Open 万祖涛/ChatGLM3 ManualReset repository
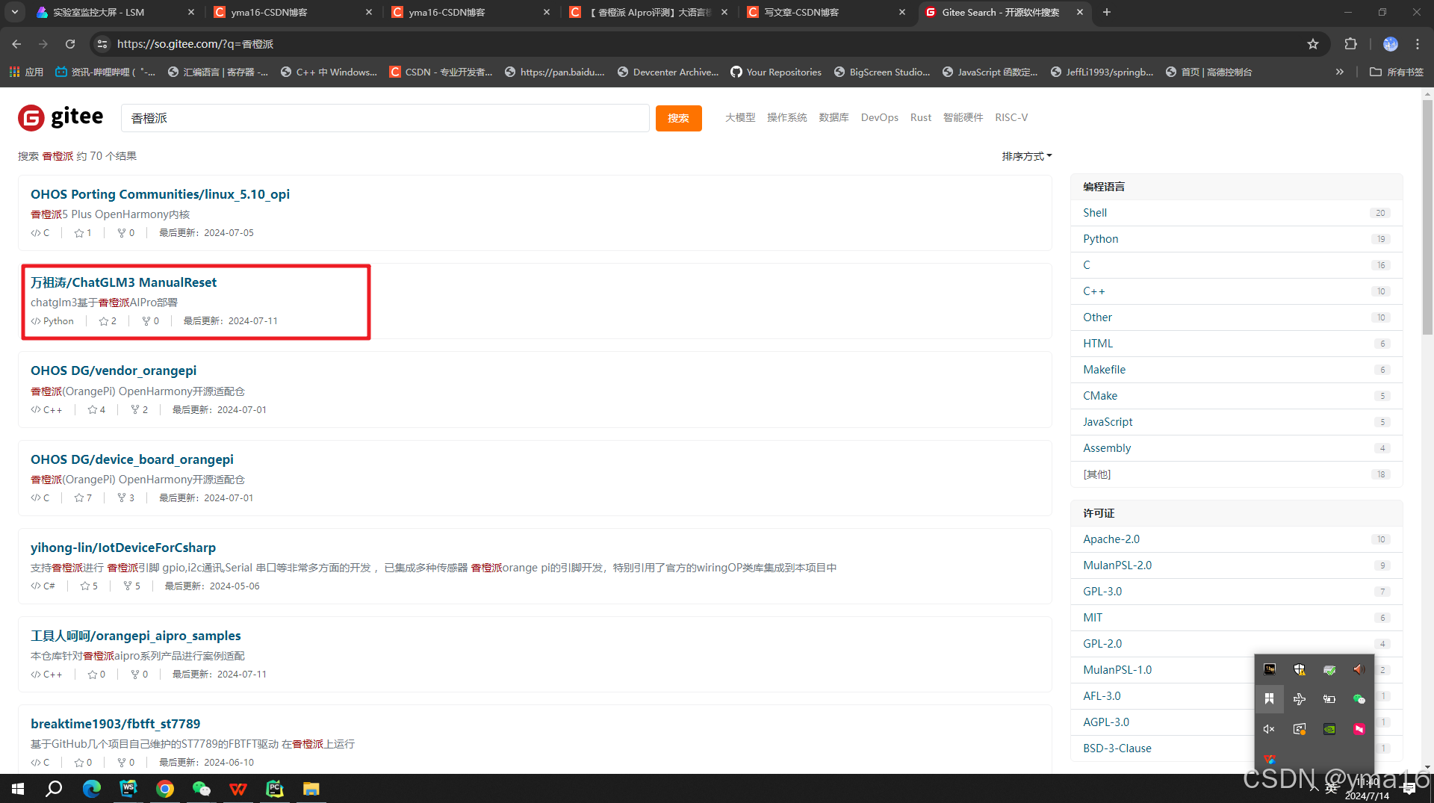This screenshot has width=1434, height=803. [123, 282]
